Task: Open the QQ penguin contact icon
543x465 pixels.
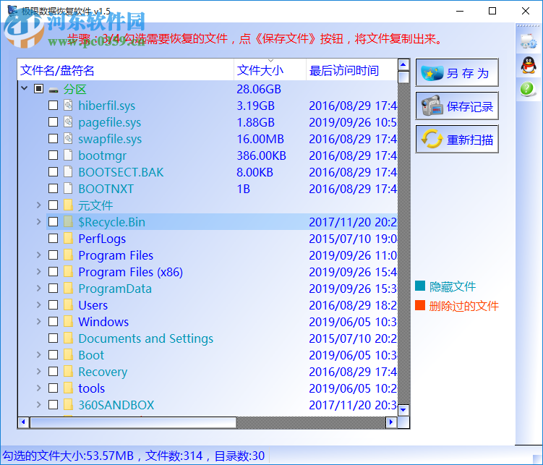Action: tap(529, 65)
